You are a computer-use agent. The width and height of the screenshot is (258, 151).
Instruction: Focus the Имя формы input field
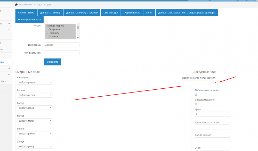point(62,45)
